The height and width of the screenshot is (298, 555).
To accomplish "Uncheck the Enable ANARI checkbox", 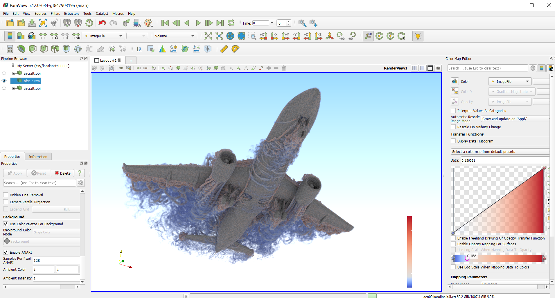I will [x=6, y=252].
